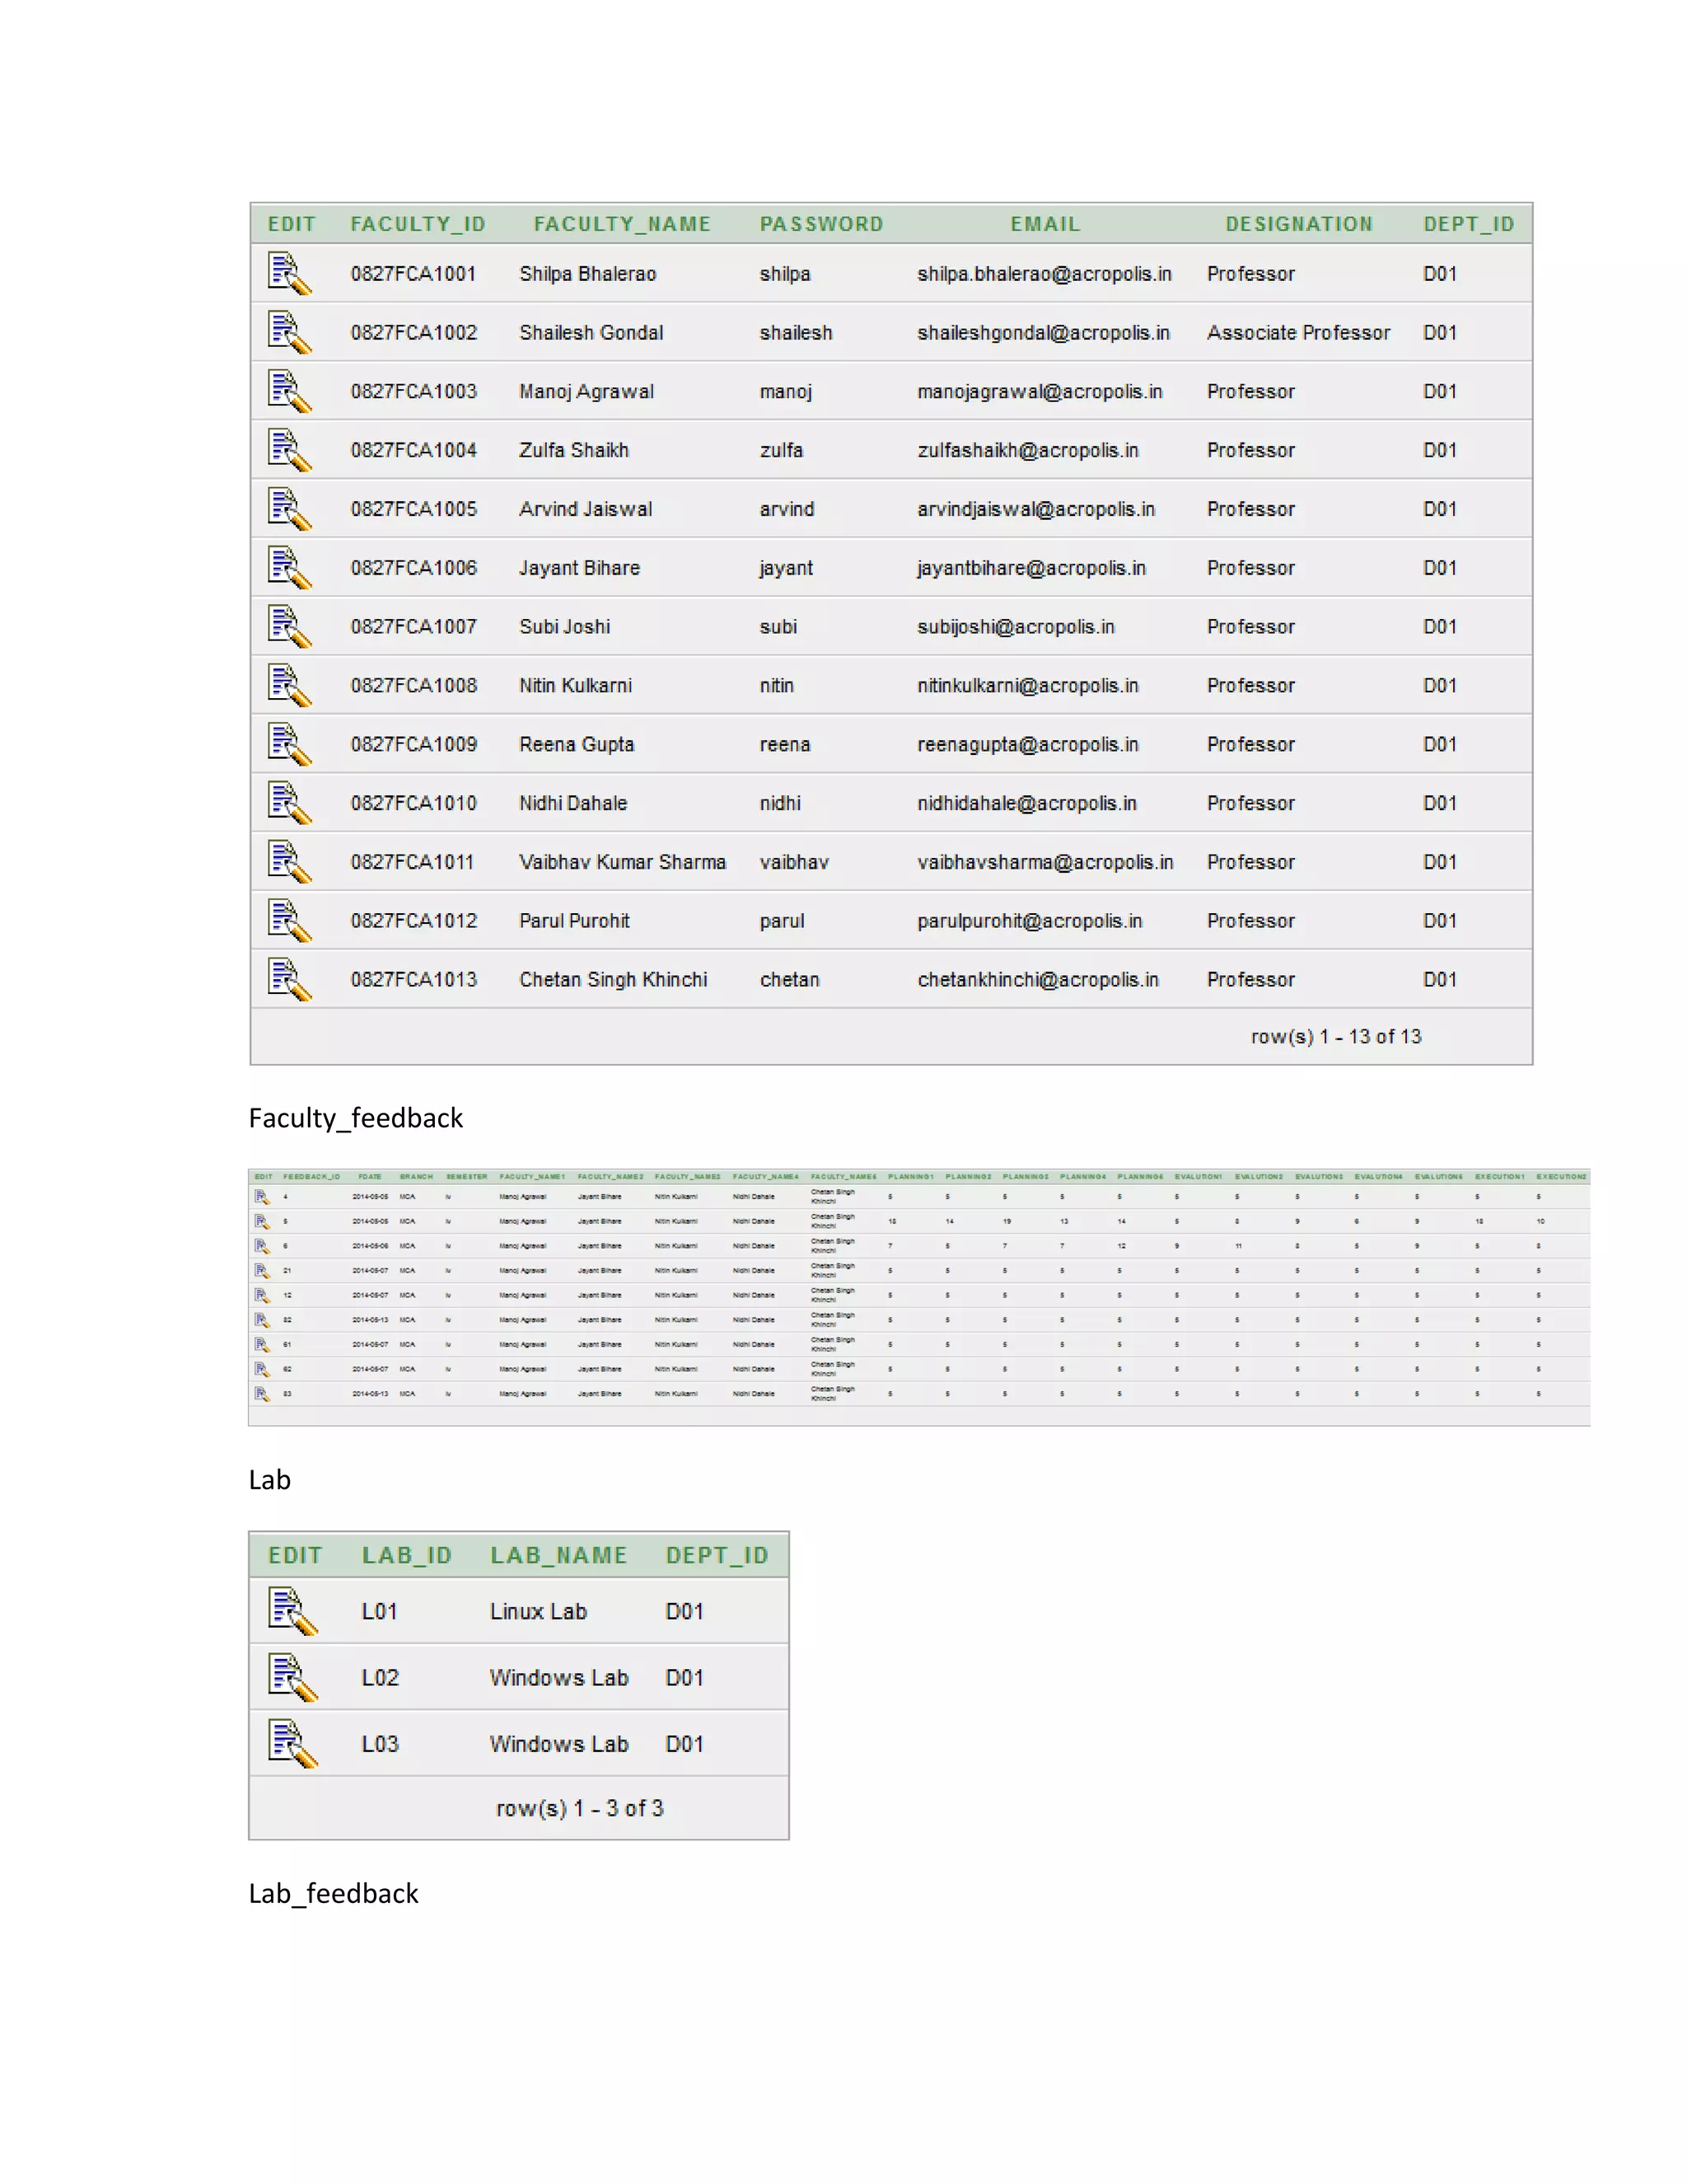Open edit icon for lab L03
1687x2184 pixels.
292,1744
